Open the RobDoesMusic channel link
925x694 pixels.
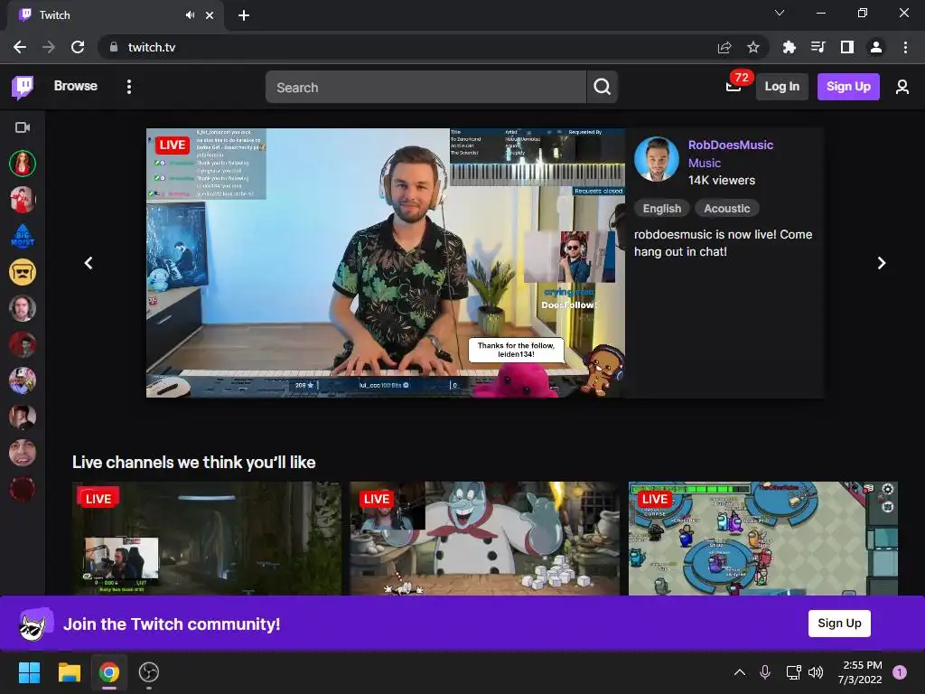click(730, 145)
